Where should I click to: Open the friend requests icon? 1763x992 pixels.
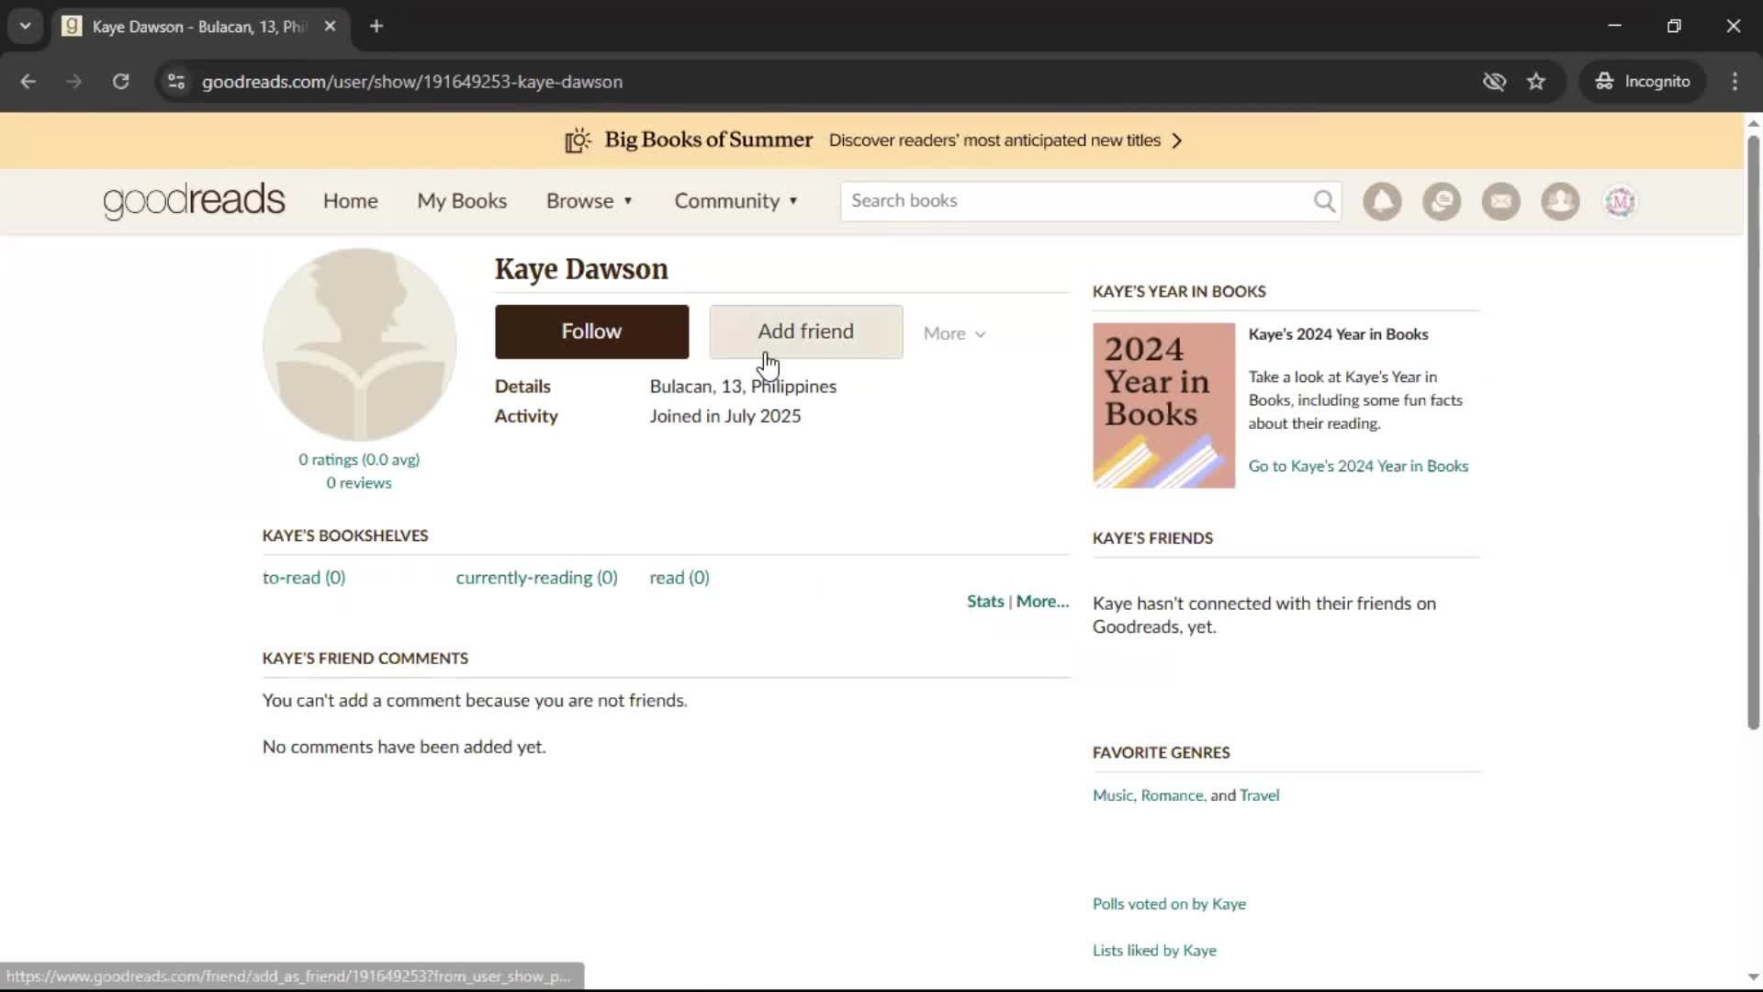(1560, 201)
